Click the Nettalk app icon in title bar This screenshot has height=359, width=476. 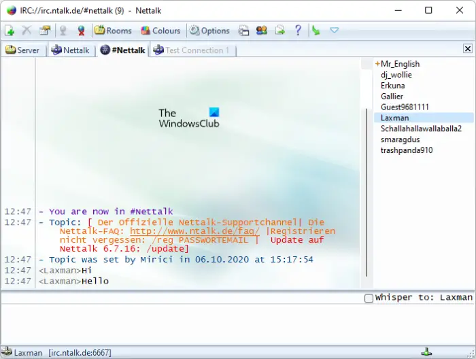12,10
